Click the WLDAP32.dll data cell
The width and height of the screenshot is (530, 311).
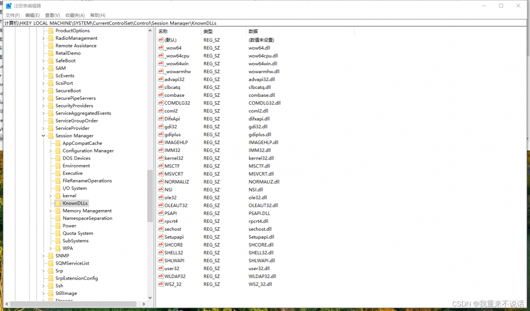pyautogui.click(x=262, y=276)
